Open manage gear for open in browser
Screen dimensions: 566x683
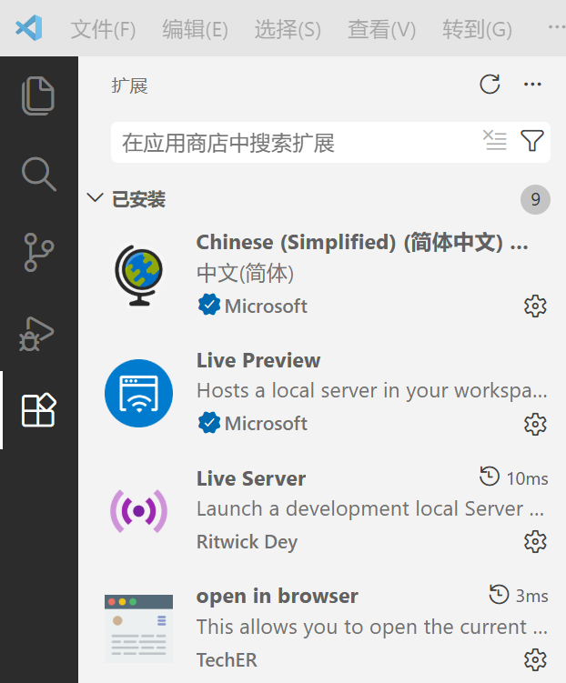coord(535,659)
